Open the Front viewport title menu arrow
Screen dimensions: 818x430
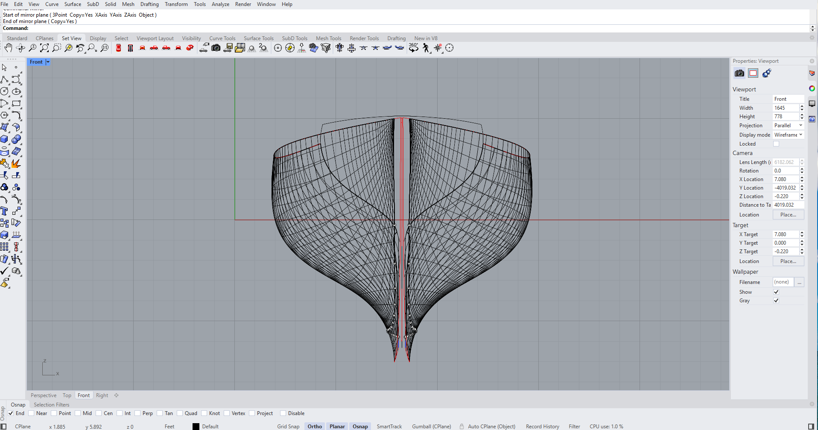pos(48,62)
